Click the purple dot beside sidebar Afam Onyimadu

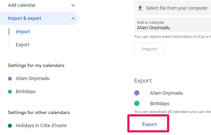click(x=10, y=78)
